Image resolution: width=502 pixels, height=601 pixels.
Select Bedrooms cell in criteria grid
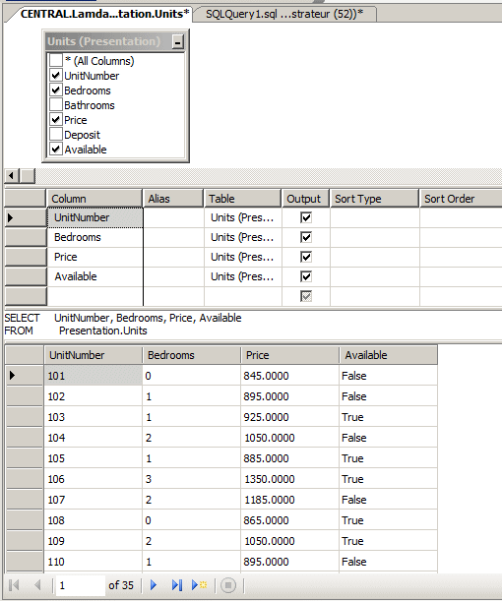pos(94,237)
